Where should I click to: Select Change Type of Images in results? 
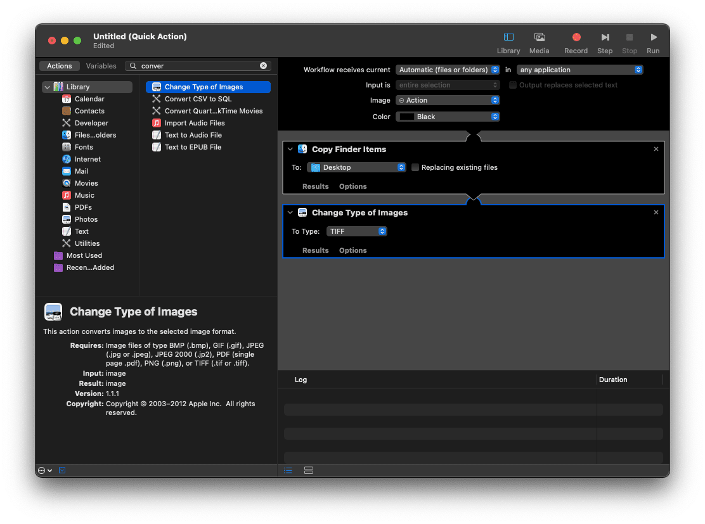click(x=208, y=87)
